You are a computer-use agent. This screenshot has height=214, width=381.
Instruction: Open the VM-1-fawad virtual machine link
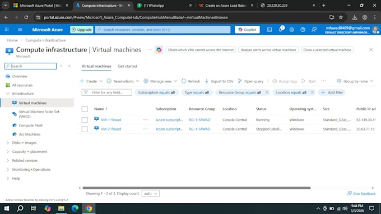coord(111,120)
